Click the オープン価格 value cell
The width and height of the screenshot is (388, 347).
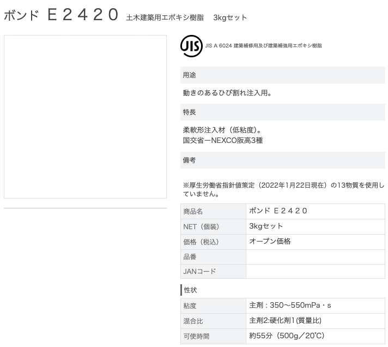click(316, 242)
